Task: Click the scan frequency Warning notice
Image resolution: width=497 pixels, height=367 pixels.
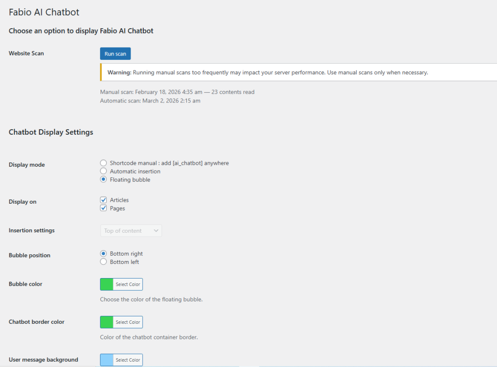Action: coord(267,72)
